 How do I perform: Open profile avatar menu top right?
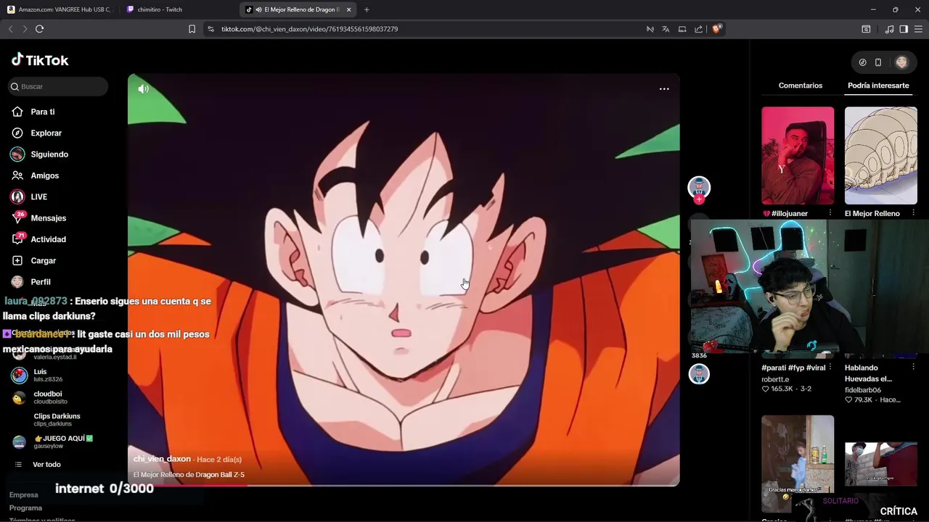(901, 62)
